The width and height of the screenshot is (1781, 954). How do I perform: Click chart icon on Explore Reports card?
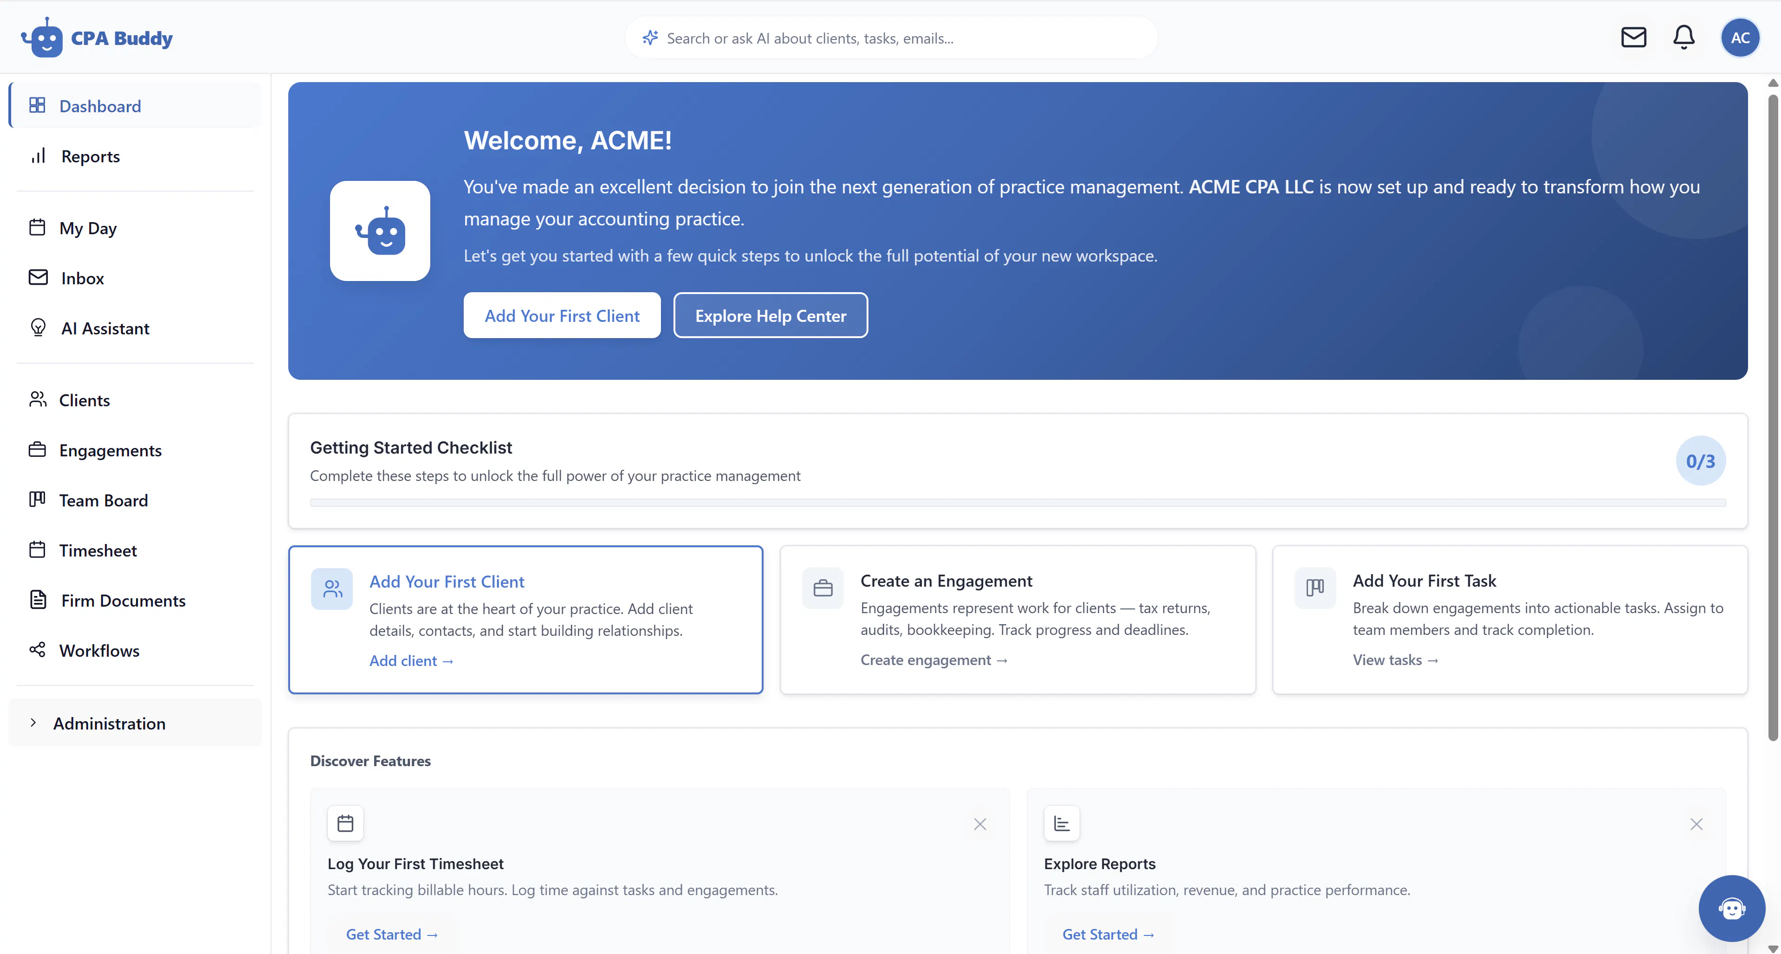click(1061, 823)
